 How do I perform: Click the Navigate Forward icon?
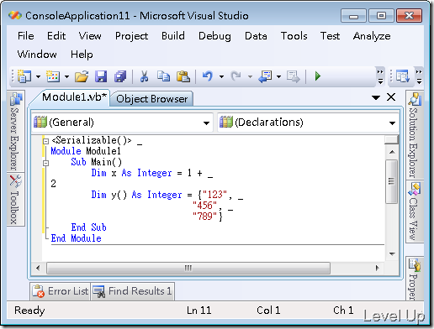click(294, 76)
